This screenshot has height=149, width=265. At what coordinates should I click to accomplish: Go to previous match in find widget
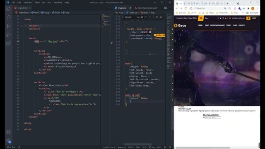[150, 17]
